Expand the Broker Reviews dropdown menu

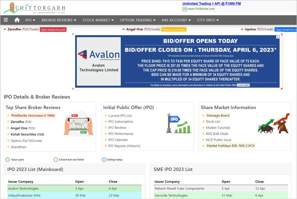59,20
